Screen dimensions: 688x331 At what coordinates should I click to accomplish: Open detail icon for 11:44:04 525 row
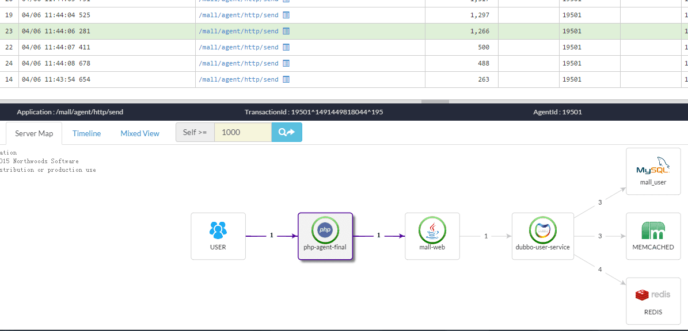[286, 15]
